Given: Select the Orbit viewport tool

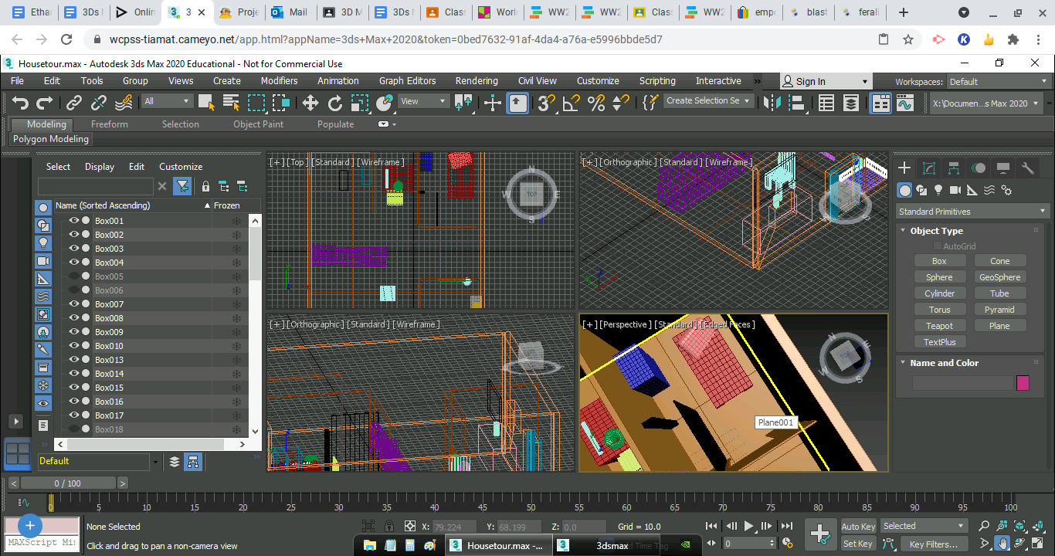Looking at the screenshot, I should pos(1020,544).
